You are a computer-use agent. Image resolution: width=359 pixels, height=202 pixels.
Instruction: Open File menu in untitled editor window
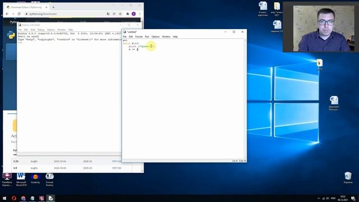(x=125, y=36)
